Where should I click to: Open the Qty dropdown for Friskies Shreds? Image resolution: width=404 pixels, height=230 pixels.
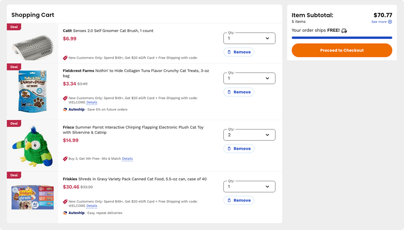249,186
